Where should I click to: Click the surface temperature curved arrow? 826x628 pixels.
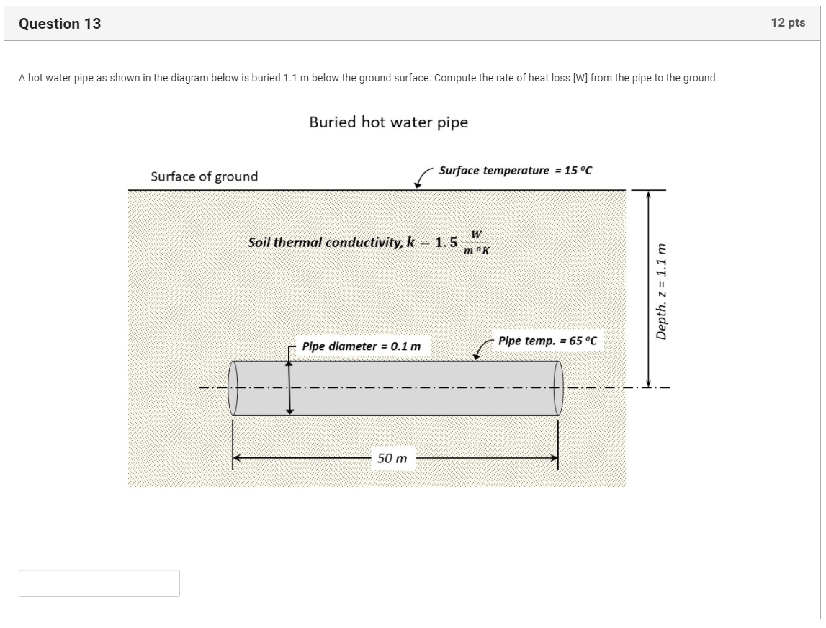click(423, 178)
